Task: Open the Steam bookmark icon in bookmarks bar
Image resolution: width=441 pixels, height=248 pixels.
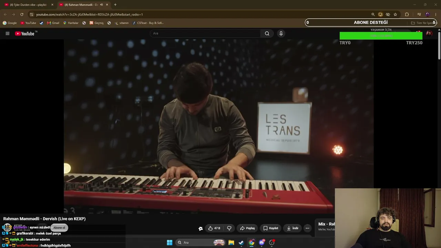Action: point(41,23)
